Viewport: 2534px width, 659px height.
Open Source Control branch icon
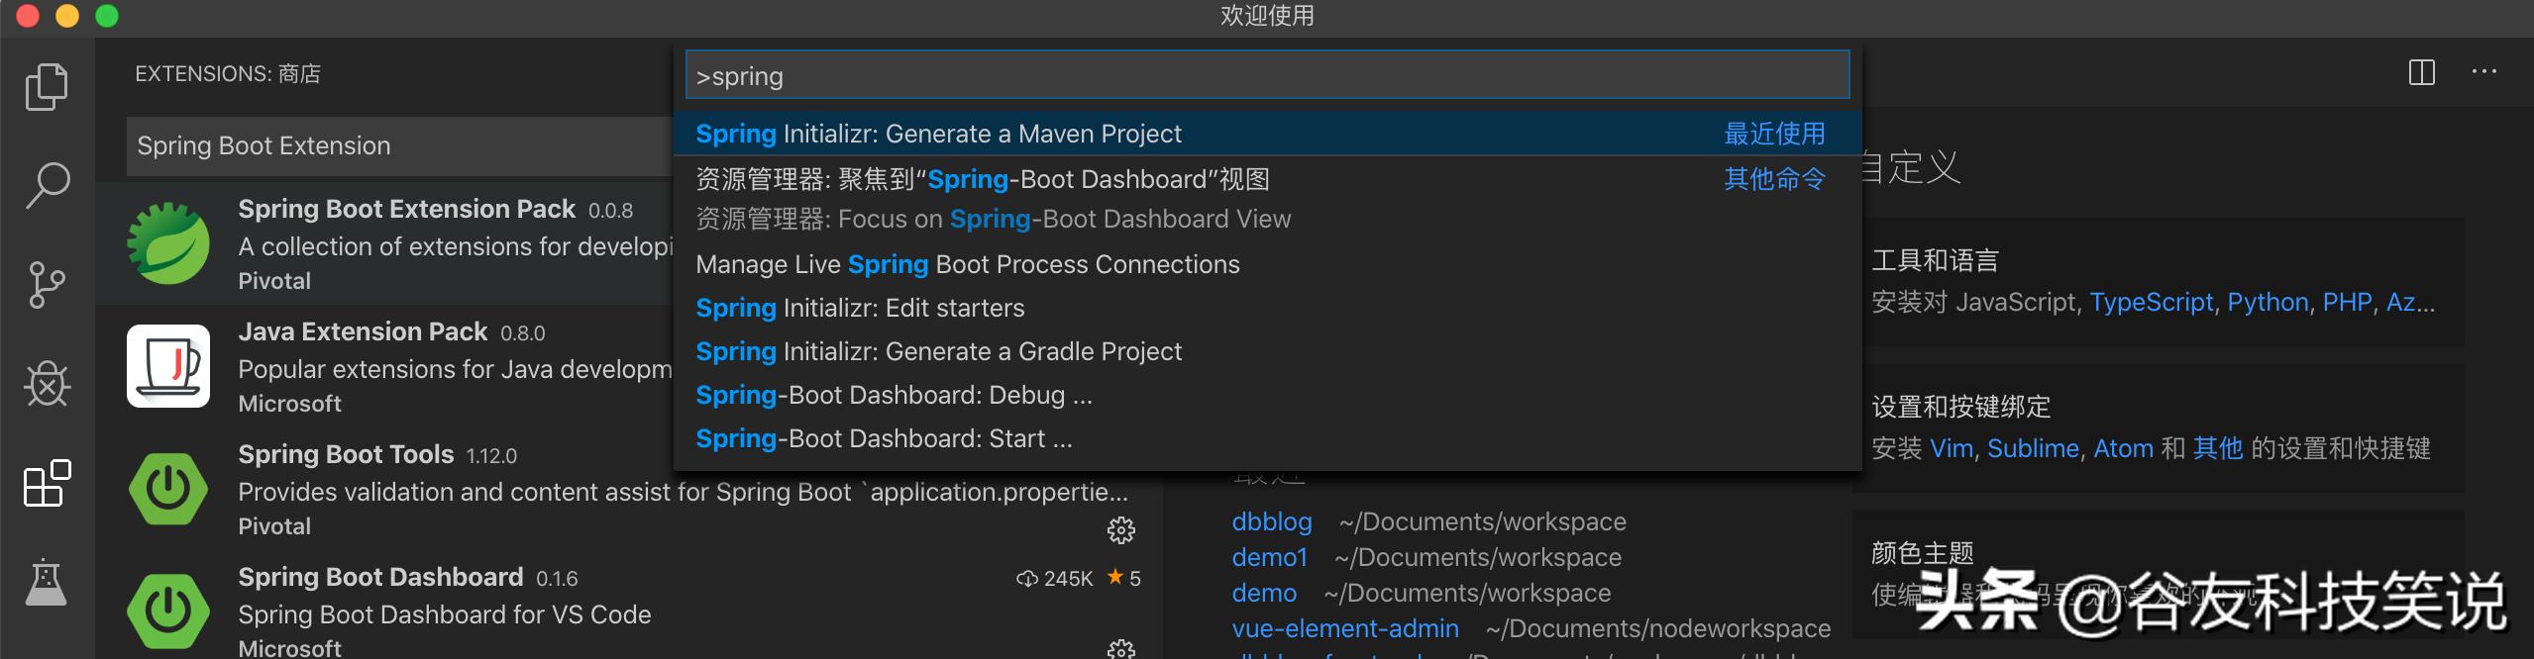tap(47, 285)
